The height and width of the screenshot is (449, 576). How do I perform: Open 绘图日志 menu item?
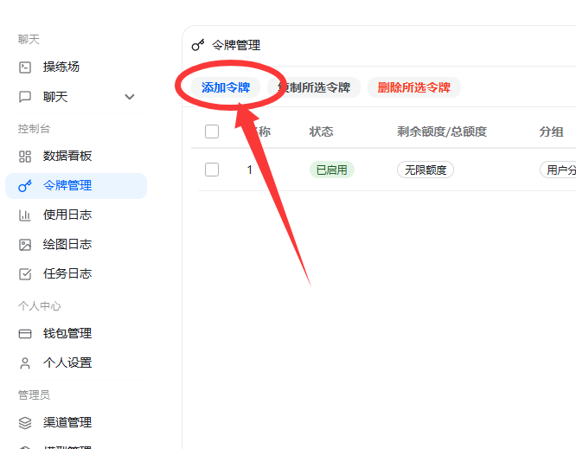(x=76, y=245)
